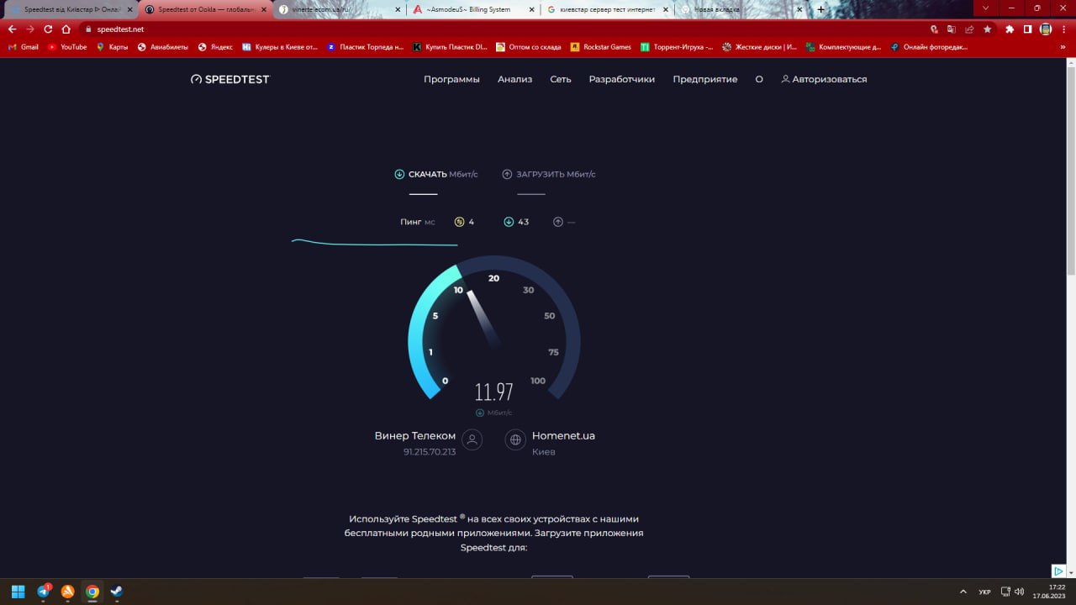The height and width of the screenshot is (605, 1076).
Task: Open the blocked-content address bar icon
Action: [x=934, y=29]
